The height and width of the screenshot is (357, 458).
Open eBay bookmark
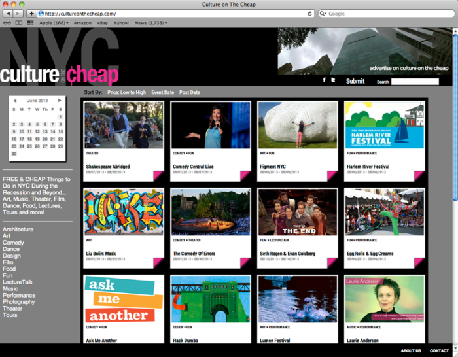[x=102, y=23]
